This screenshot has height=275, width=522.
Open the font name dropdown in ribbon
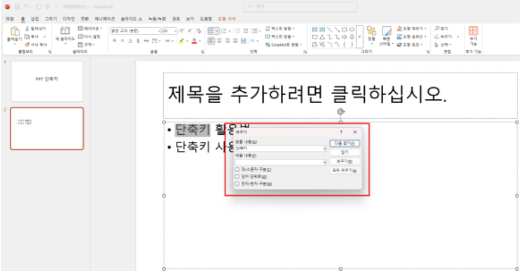(x=159, y=30)
